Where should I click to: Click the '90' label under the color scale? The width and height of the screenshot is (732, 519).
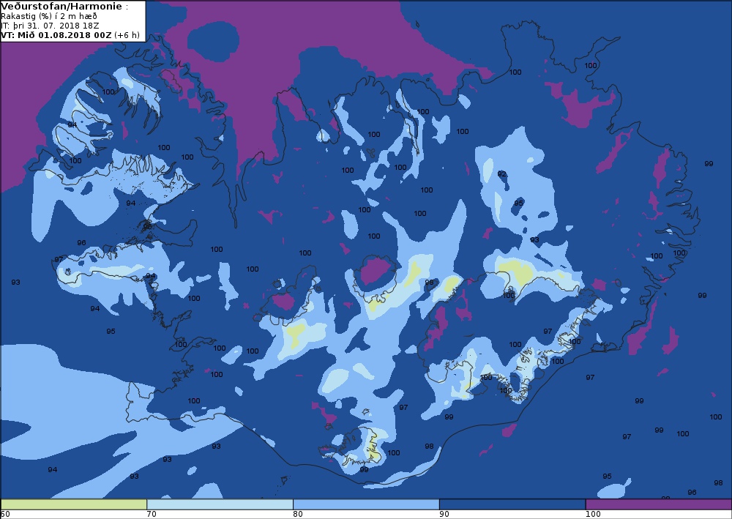point(444,515)
